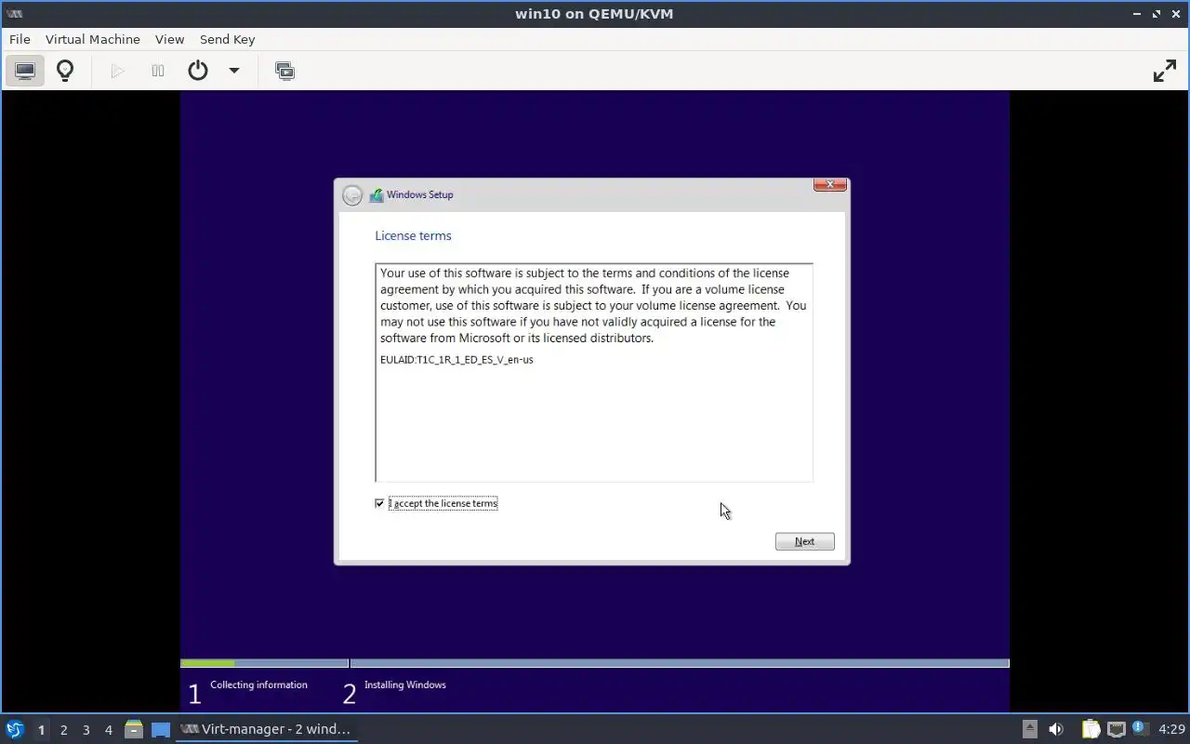Switch to workspace 1
Screen dimensions: 1190x744
coord(41,730)
